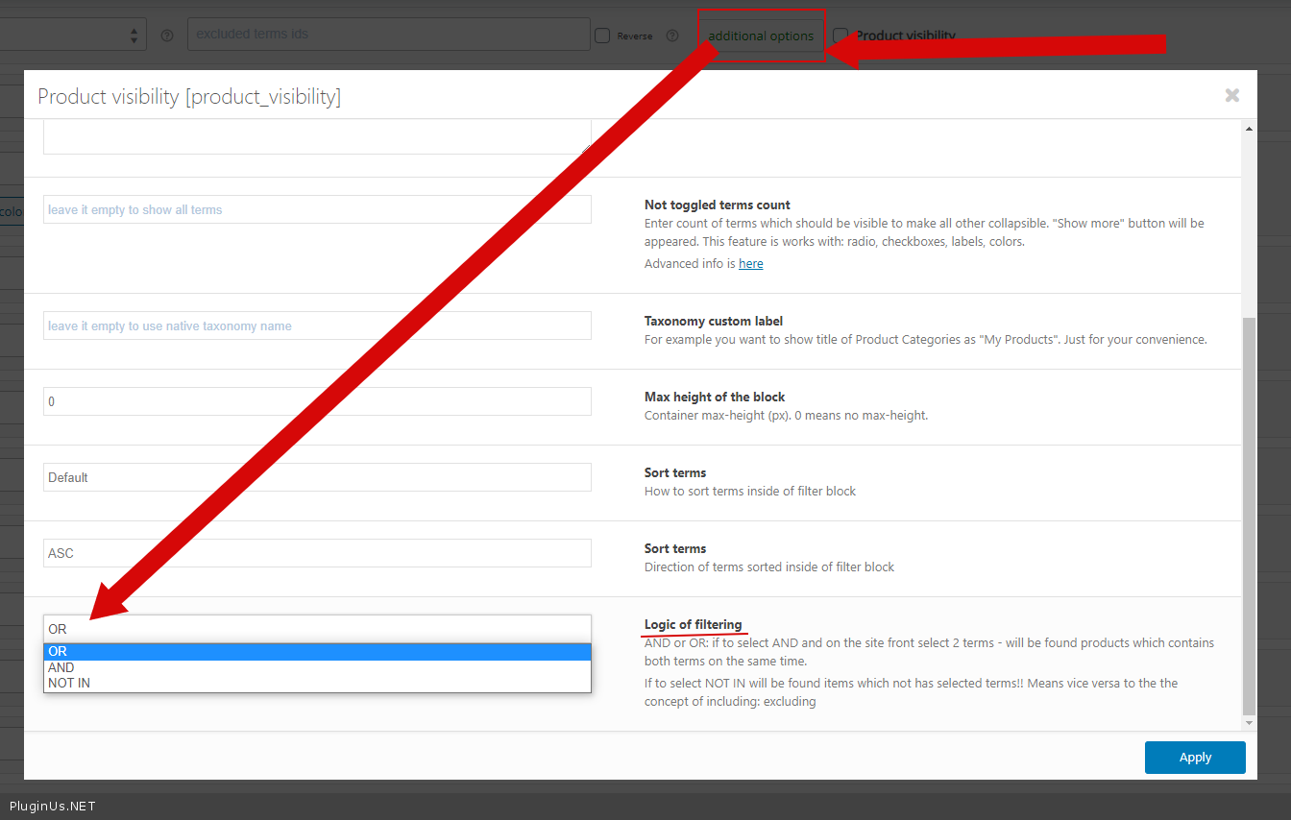Screen dimensions: 1291x820
Task: Select AND in the logic dropdown list
Action: (x=317, y=667)
